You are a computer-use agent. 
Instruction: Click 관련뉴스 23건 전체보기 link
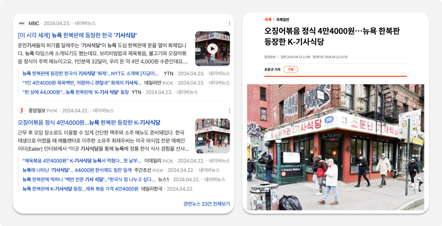(x=207, y=204)
